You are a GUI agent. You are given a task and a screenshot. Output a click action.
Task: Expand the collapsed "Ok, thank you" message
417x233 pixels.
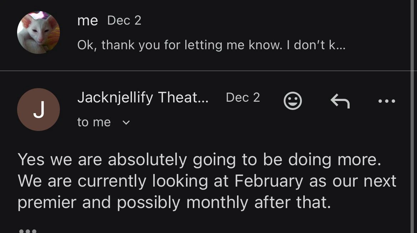tap(211, 45)
